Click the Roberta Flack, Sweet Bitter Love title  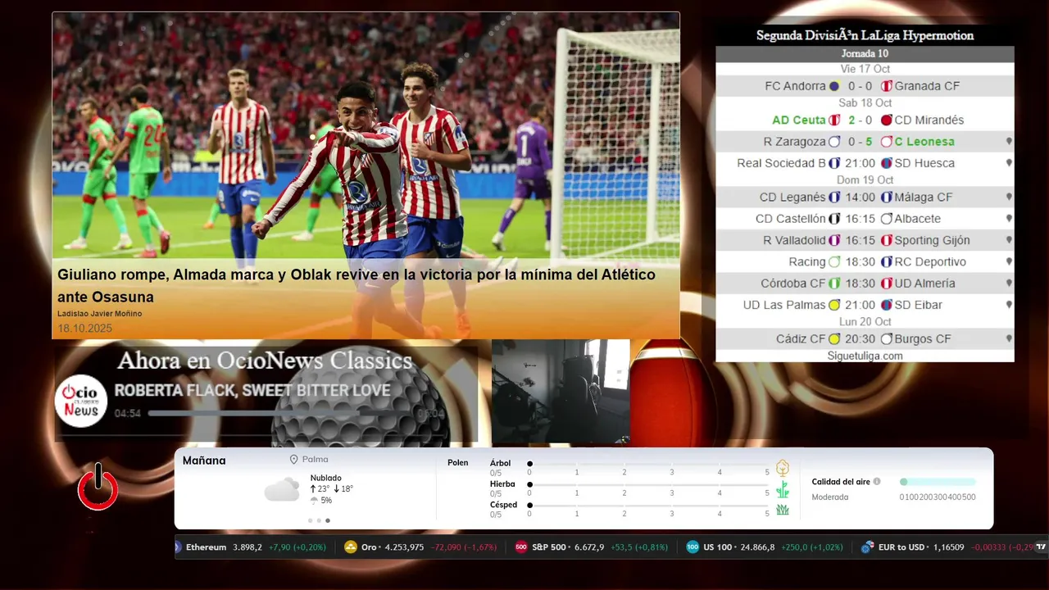pyautogui.click(x=252, y=391)
